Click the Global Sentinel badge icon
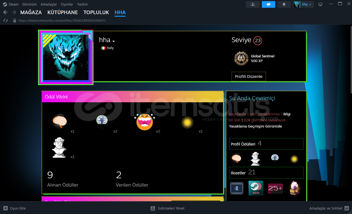This screenshot has height=214, width=352. click(x=241, y=58)
